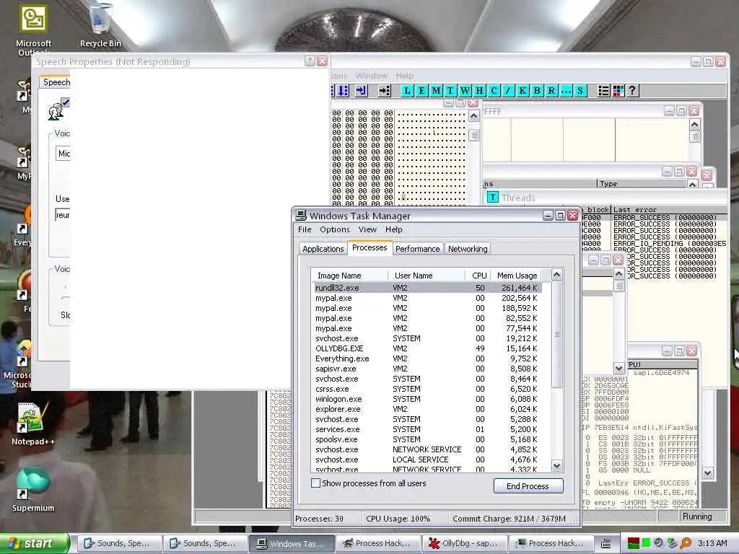The image size is (739, 554).
Task: Open OllyDbg Breakpoints window (B button)
Action: [x=537, y=91]
